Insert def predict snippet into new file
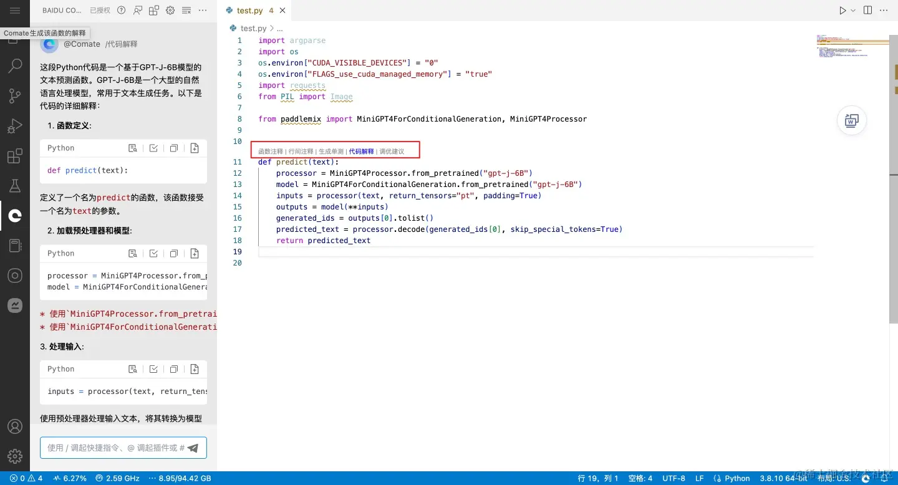Viewport: 898px width, 485px height. click(x=195, y=148)
